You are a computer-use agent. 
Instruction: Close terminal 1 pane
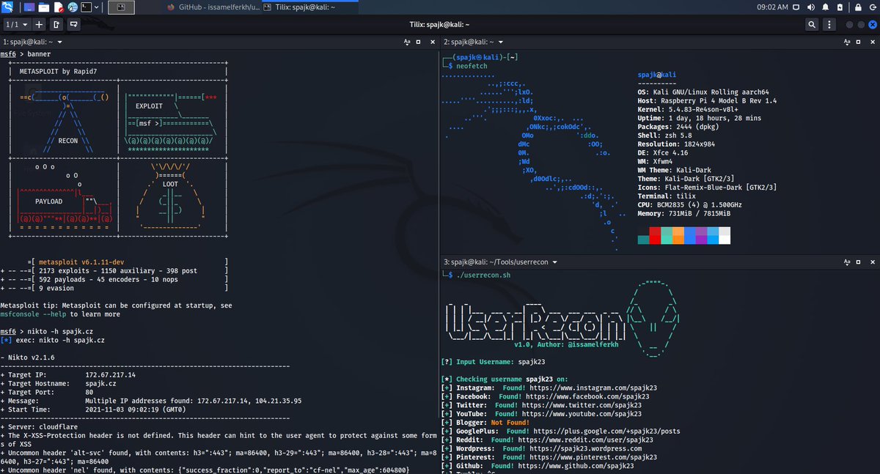(431, 43)
